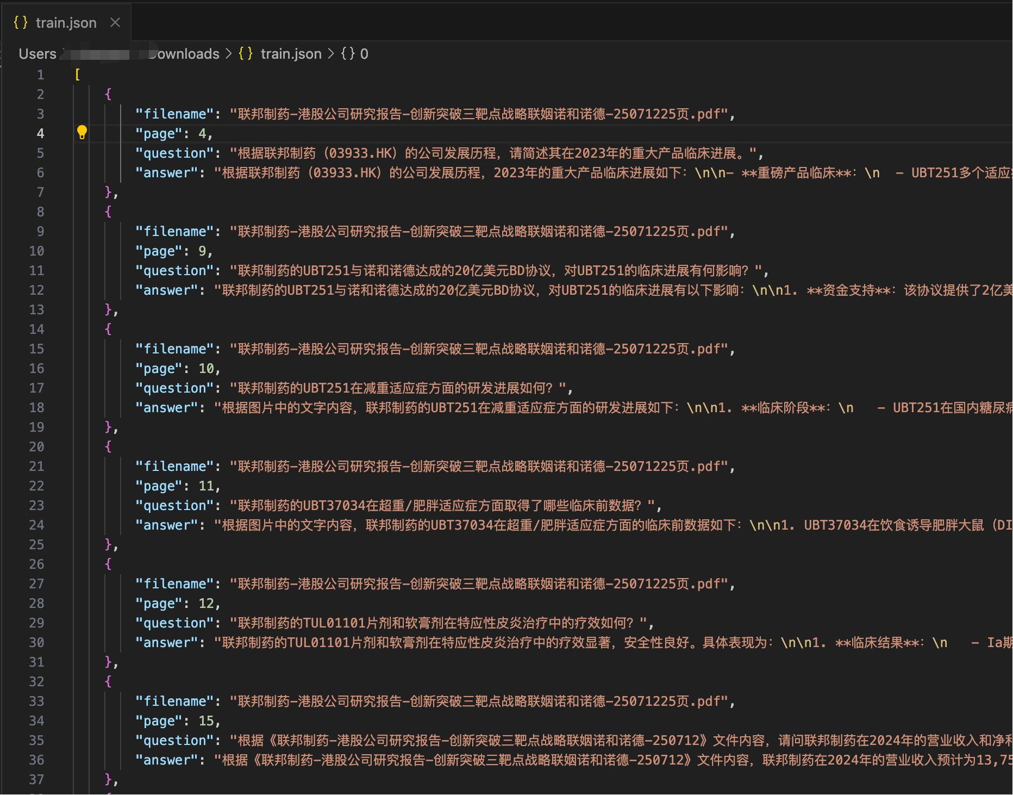The image size is (1013, 795).
Task: Click the braces icon before breadcrumb train.json
Action: (246, 54)
